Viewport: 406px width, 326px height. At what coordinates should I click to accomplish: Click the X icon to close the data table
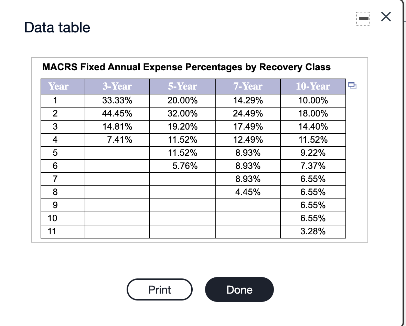[x=386, y=17]
